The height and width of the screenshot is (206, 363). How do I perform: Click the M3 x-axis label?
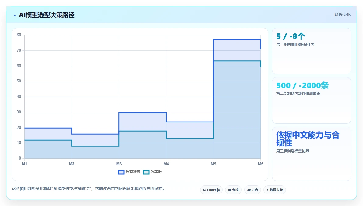tap(119, 164)
